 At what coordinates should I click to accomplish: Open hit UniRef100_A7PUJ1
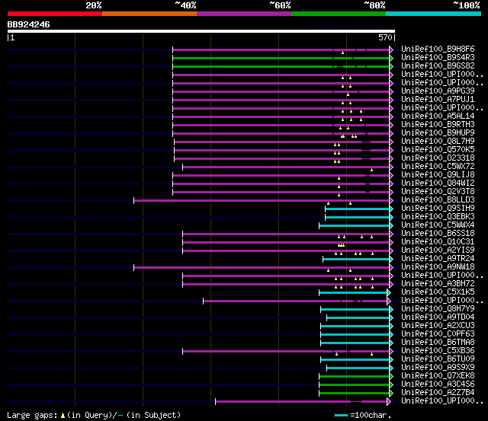click(x=438, y=99)
